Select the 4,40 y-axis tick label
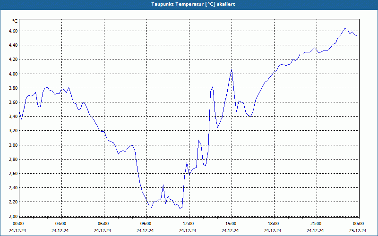Image resolution: width=378 pixels, height=236 pixels. coord(13,45)
